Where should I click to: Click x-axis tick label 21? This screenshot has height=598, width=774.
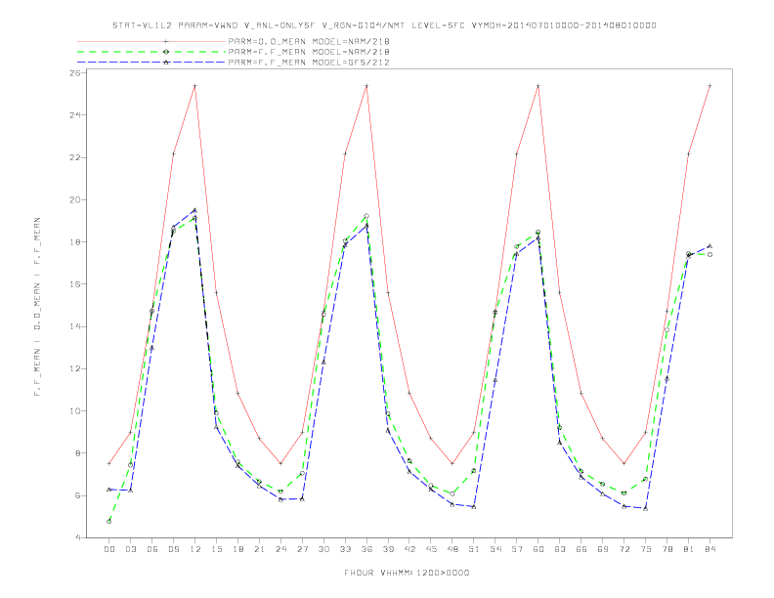pyautogui.click(x=259, y=549)
